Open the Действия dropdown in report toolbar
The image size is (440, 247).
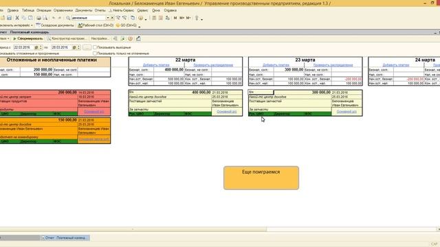click(4, 38)
